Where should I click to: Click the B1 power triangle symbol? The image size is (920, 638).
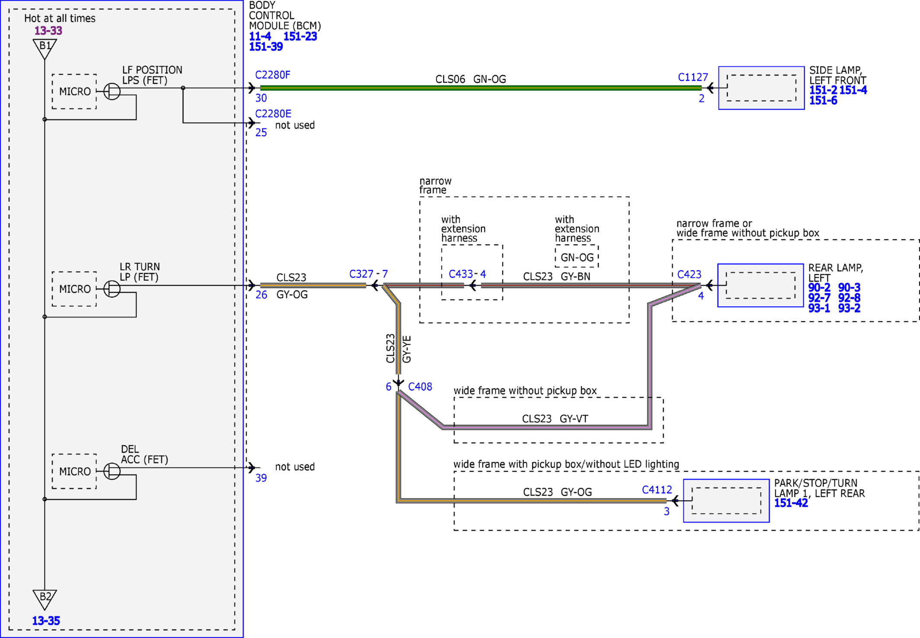click(44, 49)
